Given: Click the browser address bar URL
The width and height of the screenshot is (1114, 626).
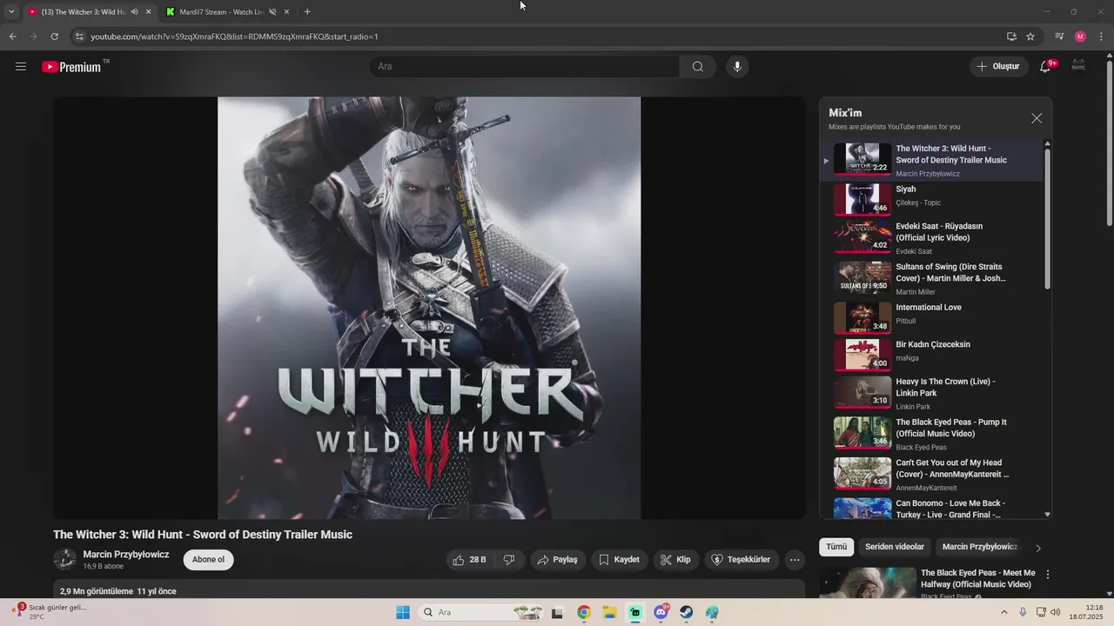Looking at the screenshot, I should (234, 37).
